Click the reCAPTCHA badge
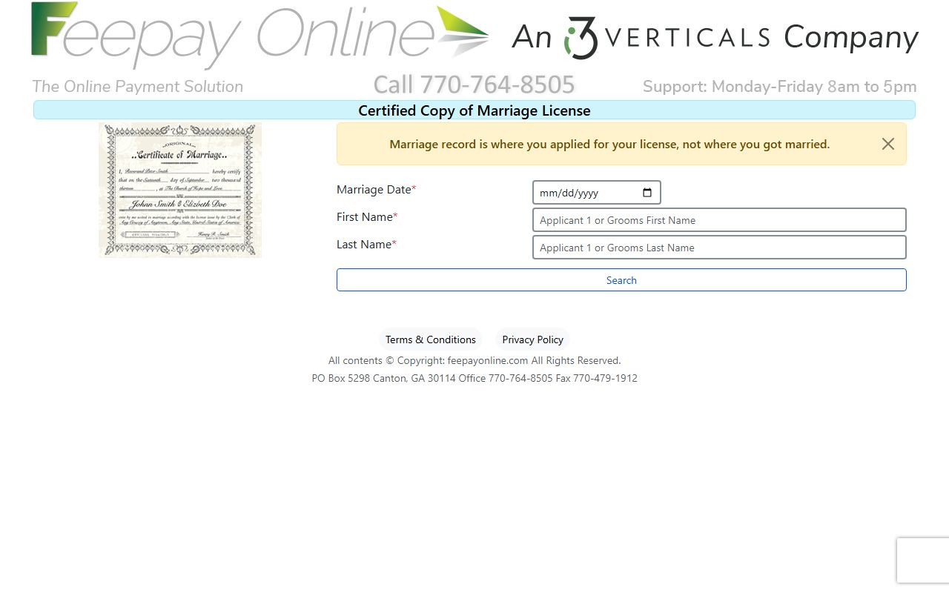Screen dimensions: 949x593 923,560
